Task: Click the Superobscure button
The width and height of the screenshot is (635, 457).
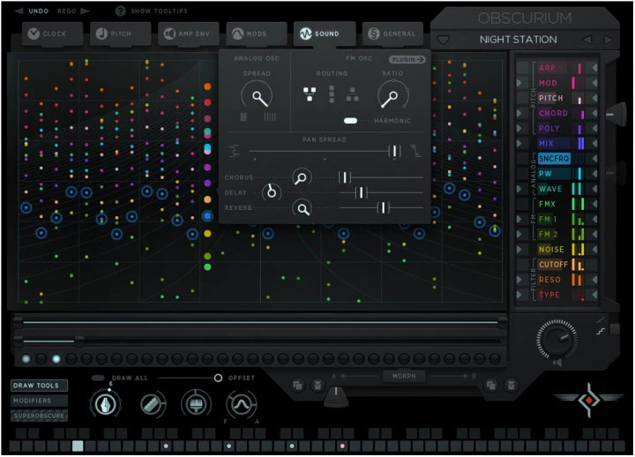Action: tap(39, 416)
